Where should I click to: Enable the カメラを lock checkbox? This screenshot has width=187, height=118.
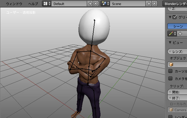coord(170,78)
